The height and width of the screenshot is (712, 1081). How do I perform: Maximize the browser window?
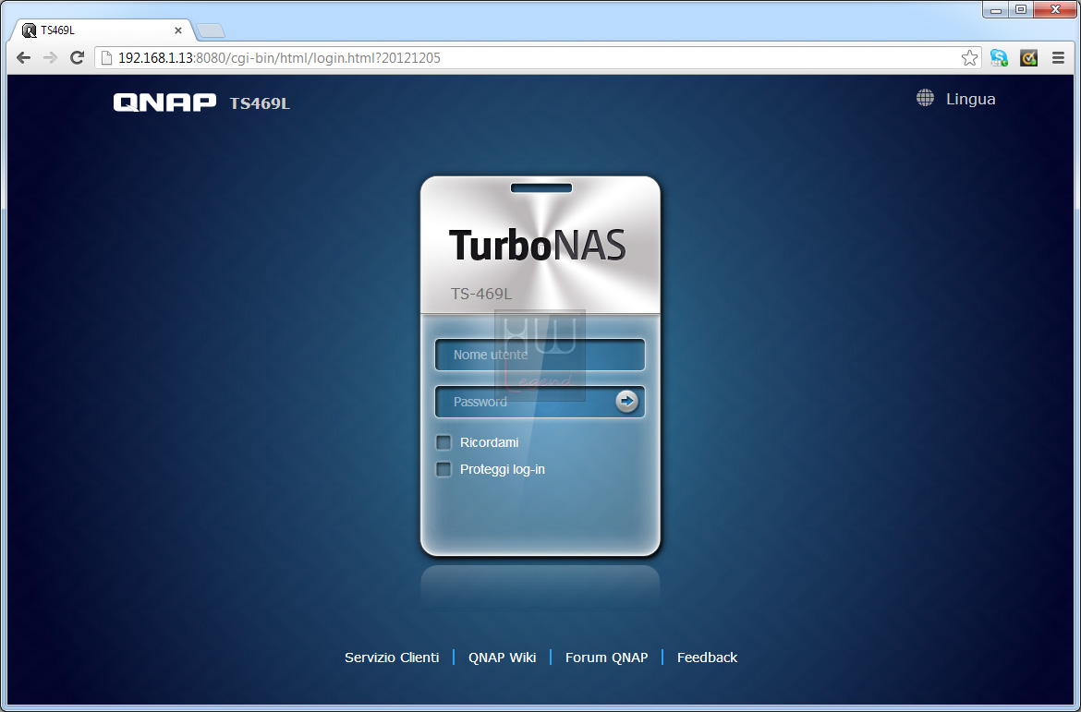point(1021,9)
